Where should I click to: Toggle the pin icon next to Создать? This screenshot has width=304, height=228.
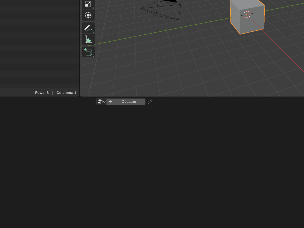[150, 102]
